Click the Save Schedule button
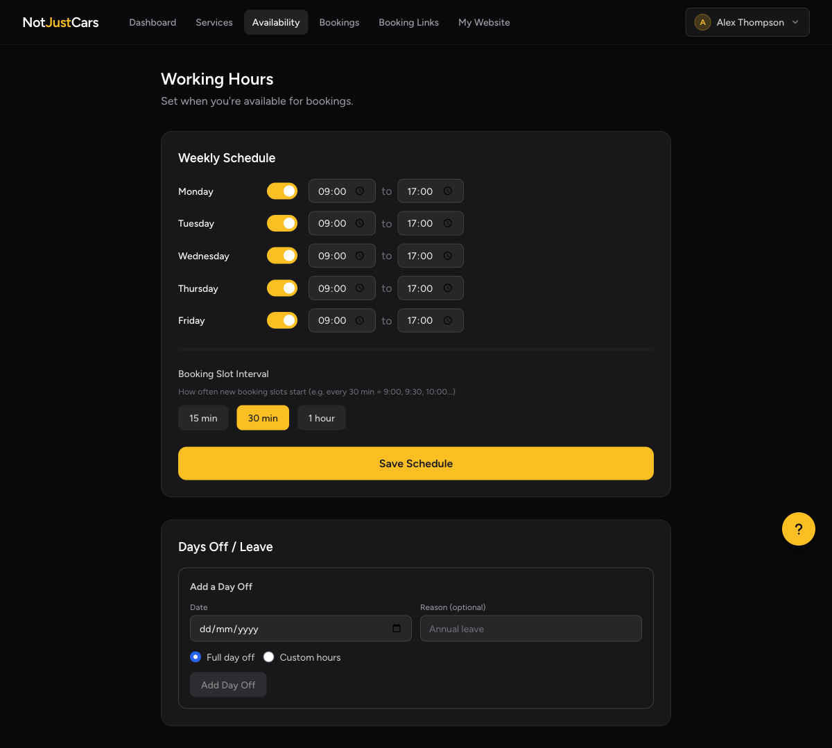The width and height of the screenshot is (832, 748). 415,463
